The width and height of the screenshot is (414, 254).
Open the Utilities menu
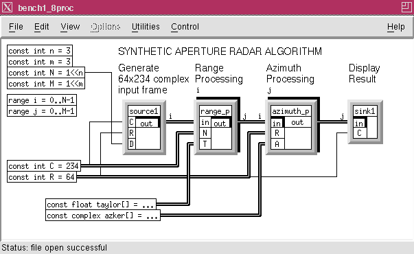point(146,27)
